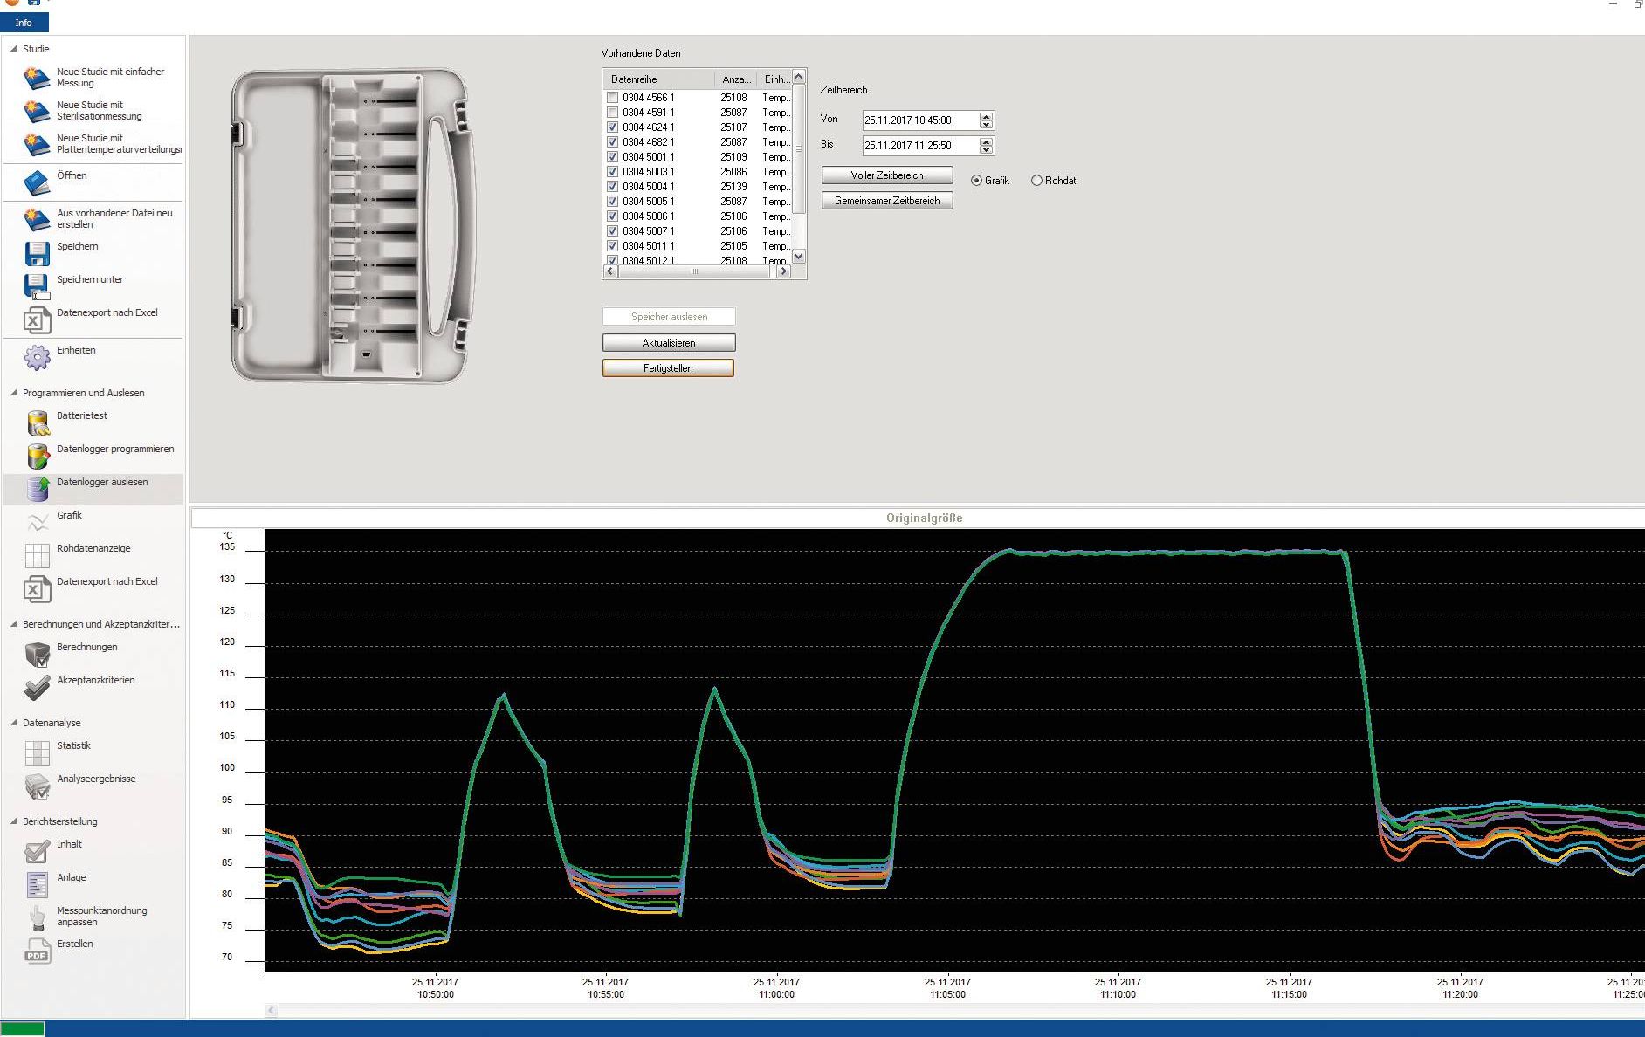Uncheck data series 0304 5004 1
This screenshot has height=1037, width=1645.
(612, 187)
